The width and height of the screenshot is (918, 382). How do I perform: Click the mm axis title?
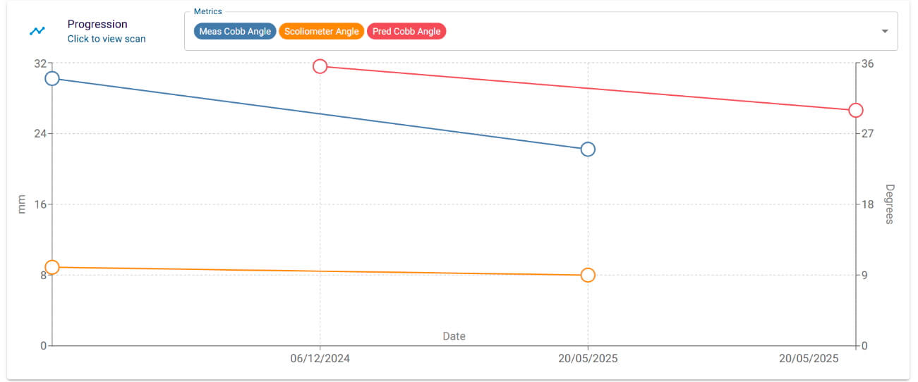point(21,204)
